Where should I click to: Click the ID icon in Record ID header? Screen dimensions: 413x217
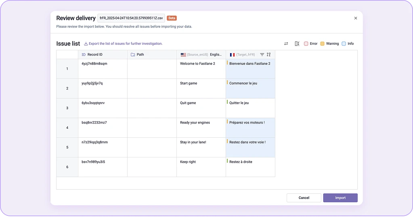84,55
